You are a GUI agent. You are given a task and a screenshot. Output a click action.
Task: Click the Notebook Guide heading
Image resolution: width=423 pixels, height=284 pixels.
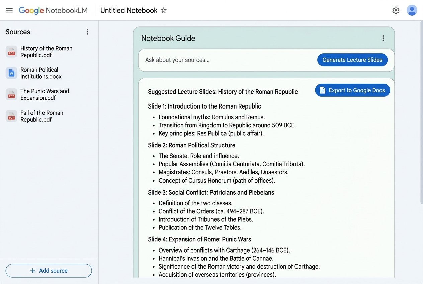[168, 38]
